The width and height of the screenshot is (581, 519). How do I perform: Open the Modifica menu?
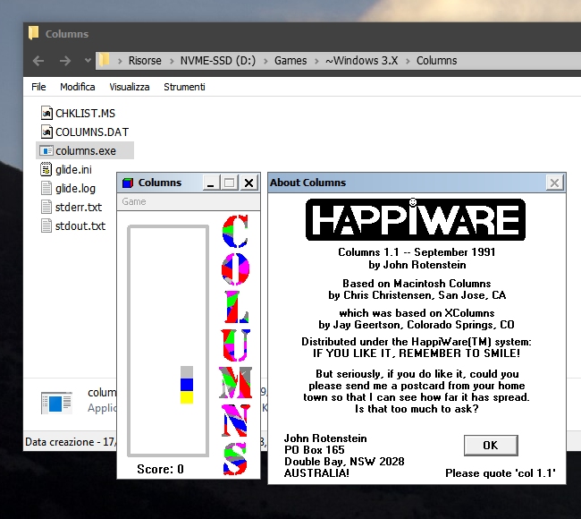[78, 87]
